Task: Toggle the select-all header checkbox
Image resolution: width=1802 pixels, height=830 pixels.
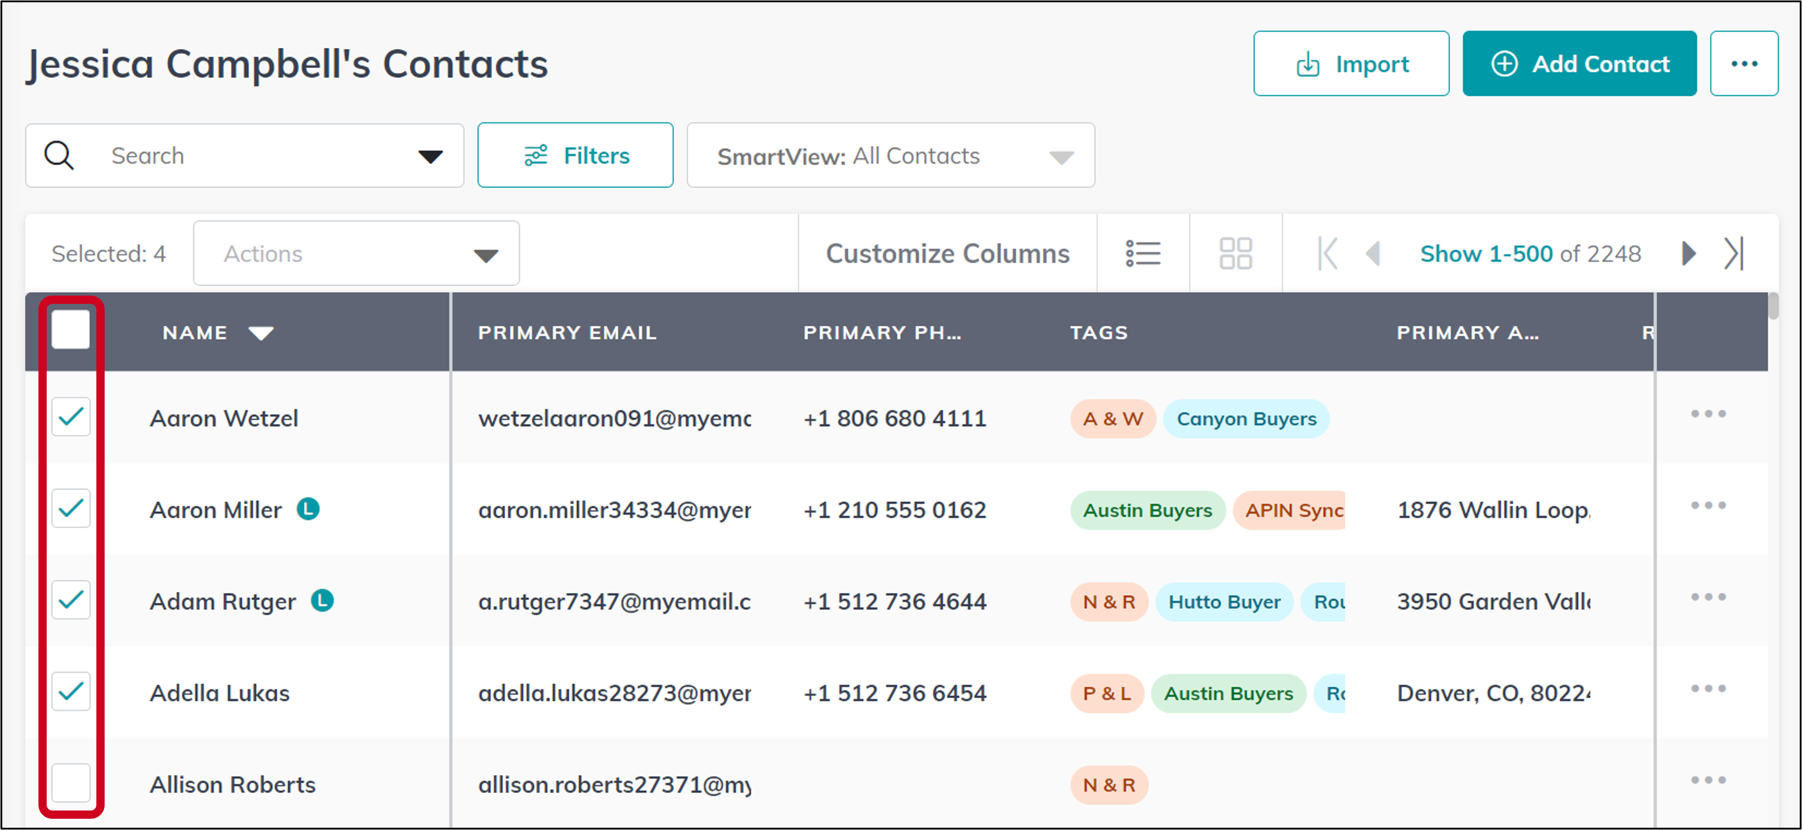Action: click(71, 329)
